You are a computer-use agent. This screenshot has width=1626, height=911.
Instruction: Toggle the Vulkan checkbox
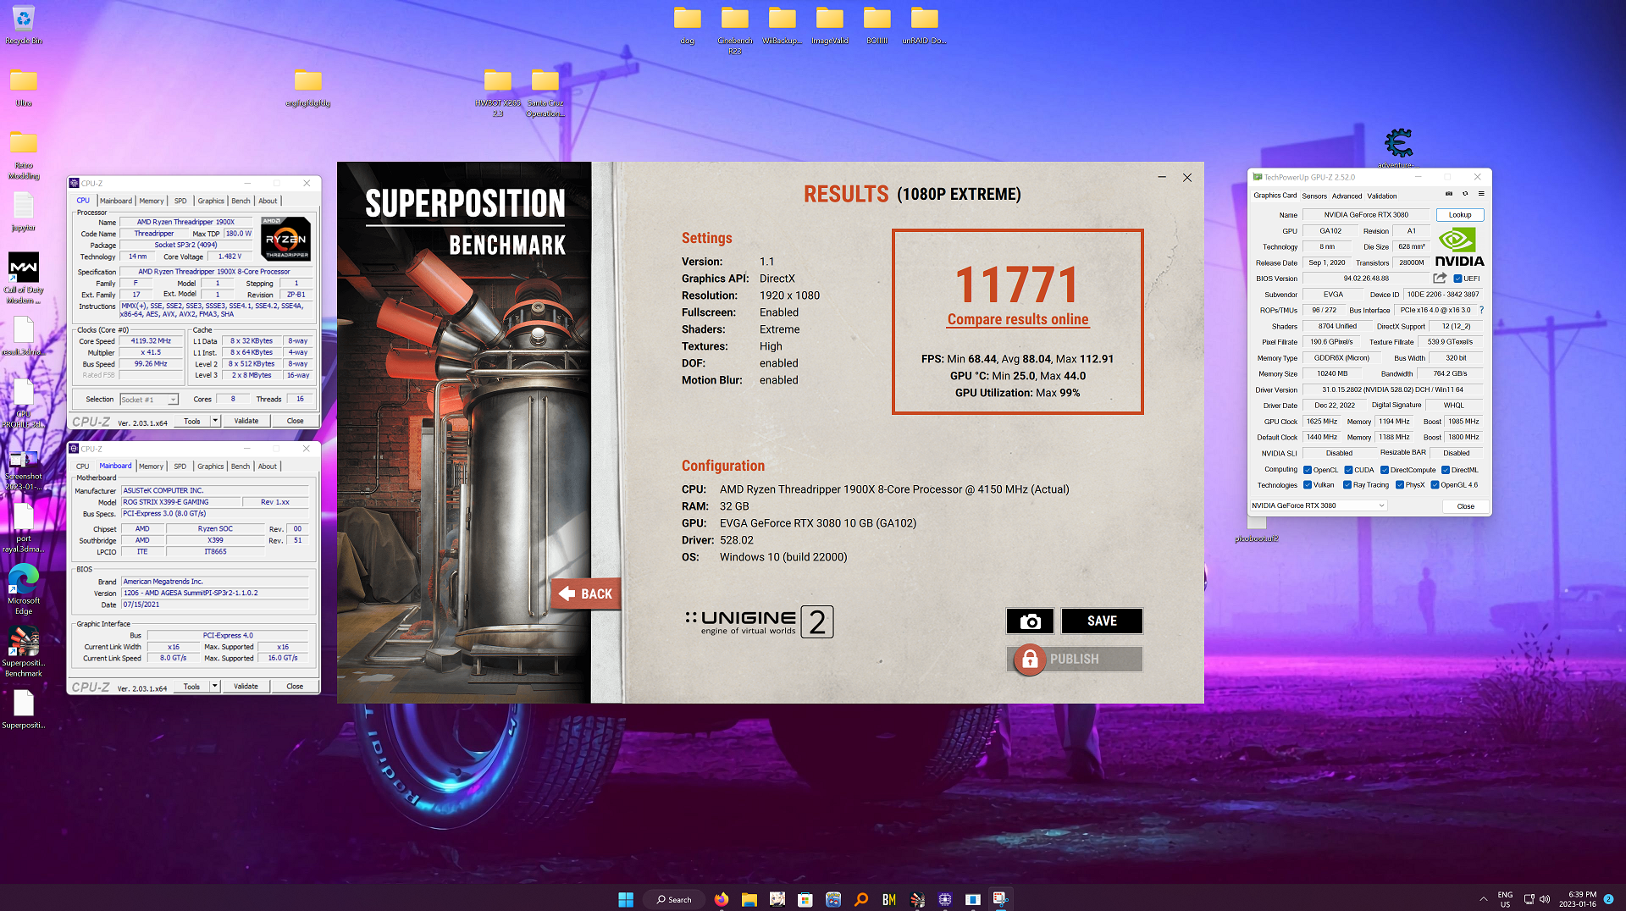pyautogui.click(x=1308, y=485)
